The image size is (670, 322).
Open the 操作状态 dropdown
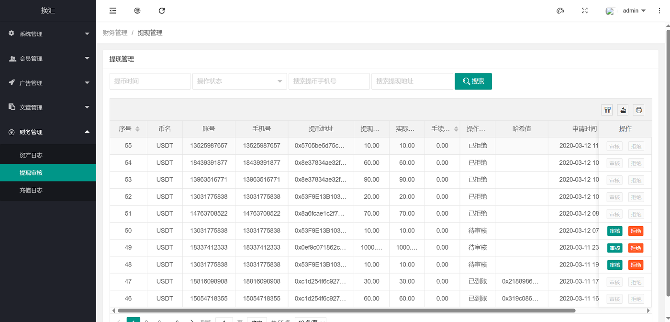click(x=239, y=81)
